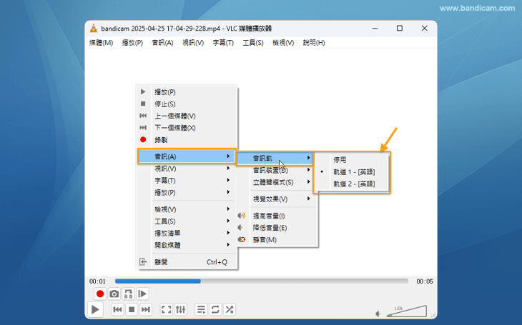Click frame-by-frame button
Viewport: 522px width, 325px height.
[142, 294]
